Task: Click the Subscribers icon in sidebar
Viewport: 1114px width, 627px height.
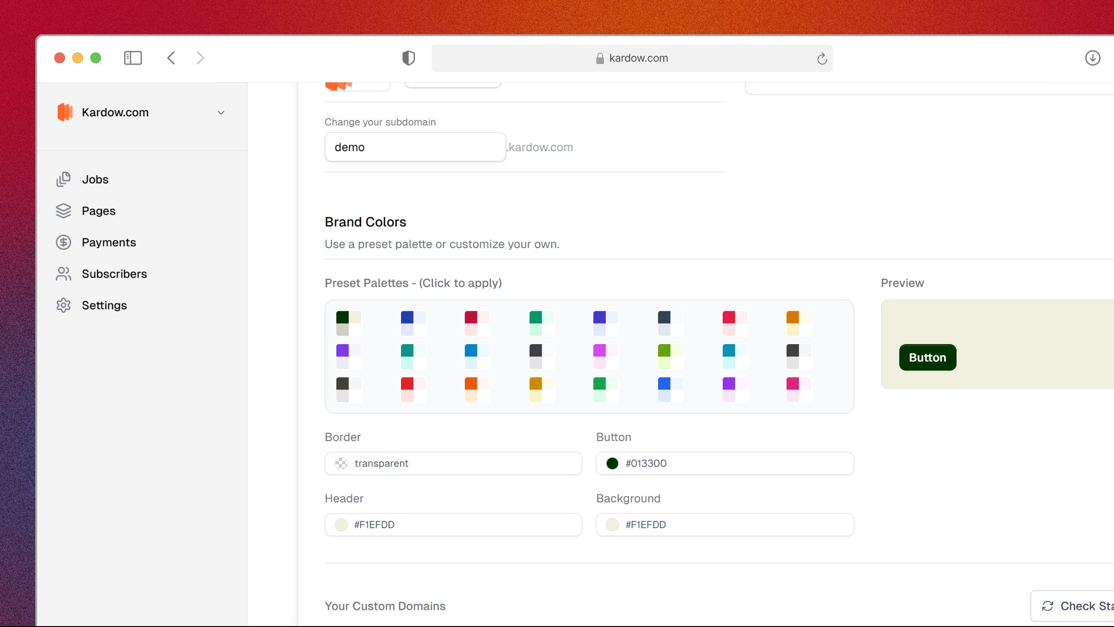Action: (64, 273)
